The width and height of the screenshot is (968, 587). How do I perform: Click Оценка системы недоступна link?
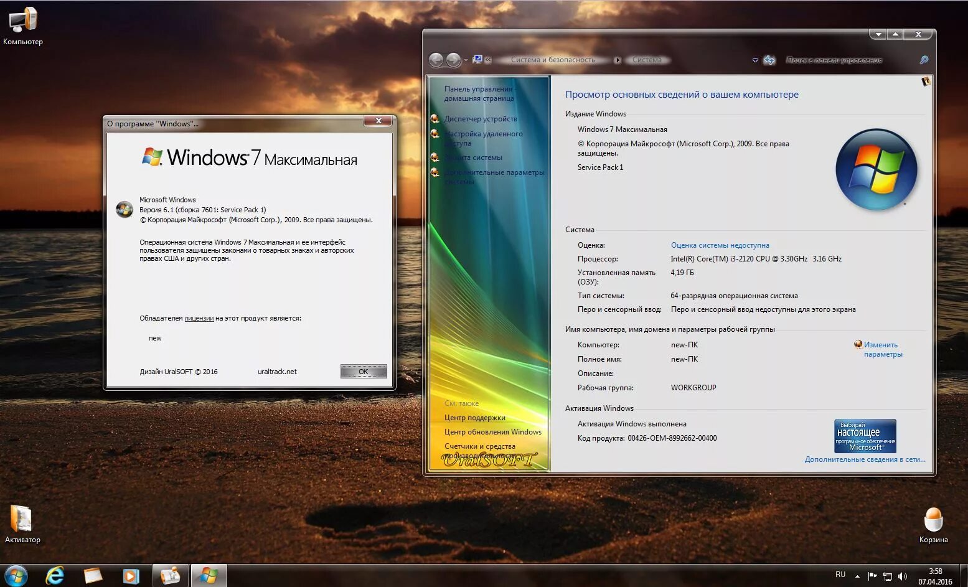pyautogui.click(x=720, y=245)
